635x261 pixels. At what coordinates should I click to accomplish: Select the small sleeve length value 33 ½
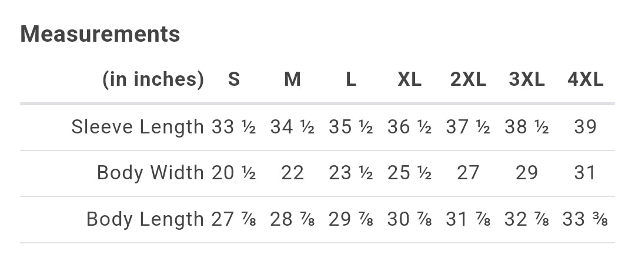tap(234, 126)
